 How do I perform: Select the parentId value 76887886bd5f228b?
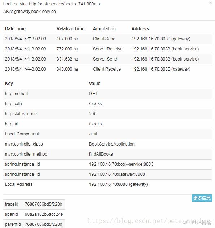point(43,224)
